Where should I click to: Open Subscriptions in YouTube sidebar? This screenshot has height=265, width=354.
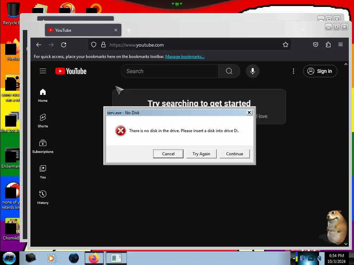point(43,146)
